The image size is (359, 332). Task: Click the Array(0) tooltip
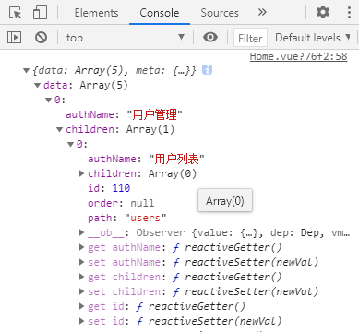click(225, 201)
